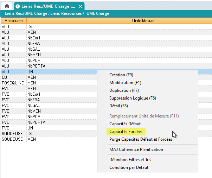Choose Création (F9) from context menu
The image size is (212, 178).
[x=121, y=75]
